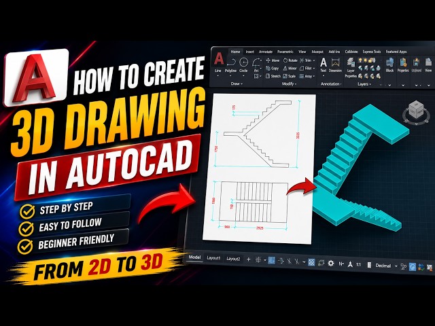The width and height of the screenshot is (435, 326).
Task: Open the Trim dropdown arrow
Action: pyautogui.click(x=314, y=60)
